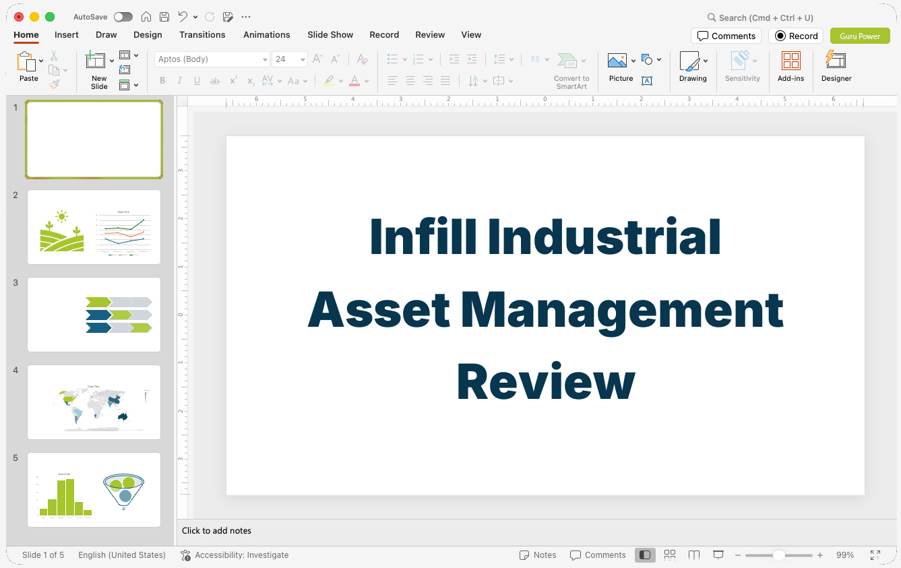The image size is (901, 568).
Task: Insert a Text Box
Action: [x=647, y=81]
